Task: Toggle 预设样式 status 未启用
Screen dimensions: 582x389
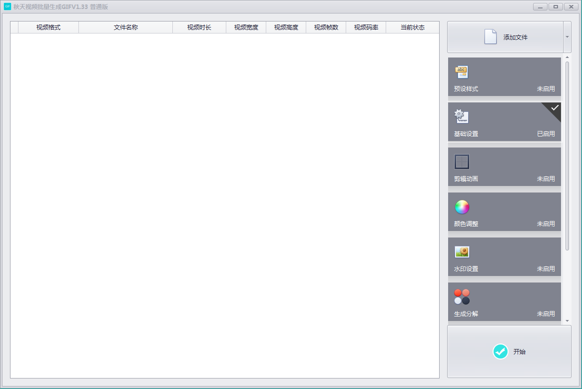Action: pyautogui.click(x=546, y=89)
